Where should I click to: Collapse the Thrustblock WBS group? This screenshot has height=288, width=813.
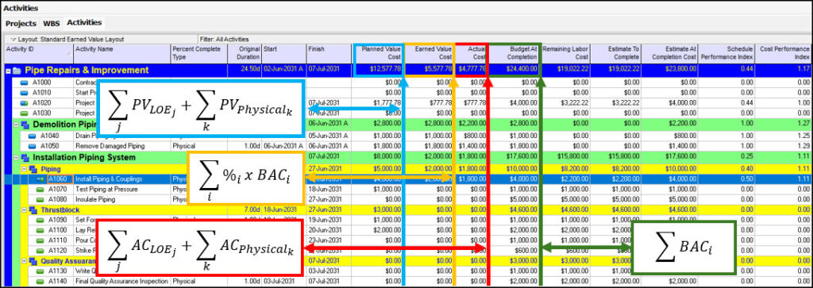pyautogui.click(x=25, y=209)
